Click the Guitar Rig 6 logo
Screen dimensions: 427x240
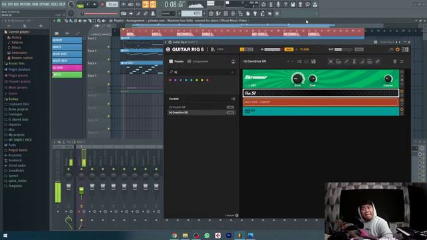(x=185, y=49)
